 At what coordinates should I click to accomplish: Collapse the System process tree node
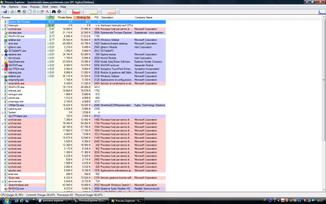click(x=3, y=113)
